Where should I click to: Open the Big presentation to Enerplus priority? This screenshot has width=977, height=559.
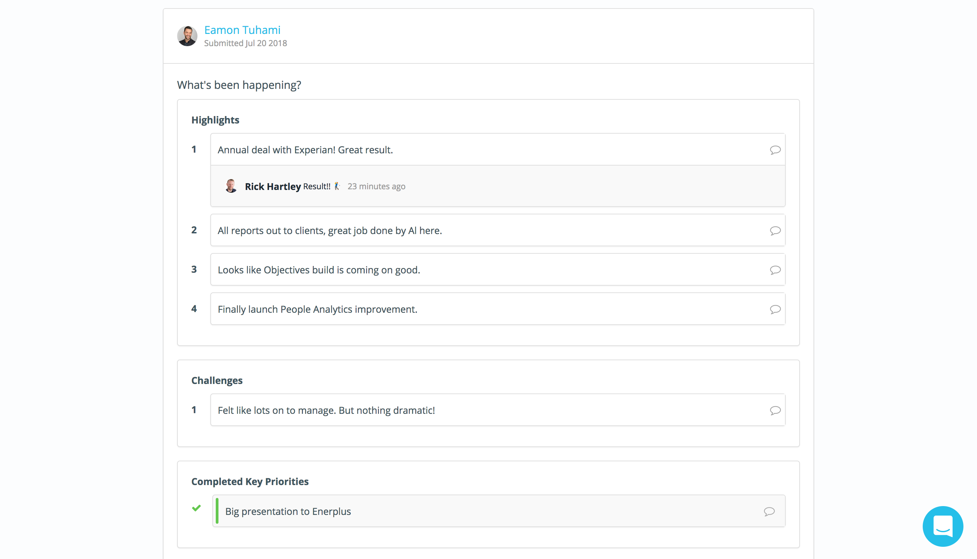(x=288, y=512)
